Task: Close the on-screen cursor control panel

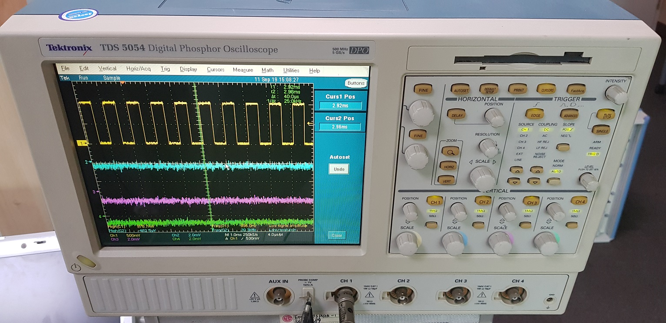Action: [337, 235]
